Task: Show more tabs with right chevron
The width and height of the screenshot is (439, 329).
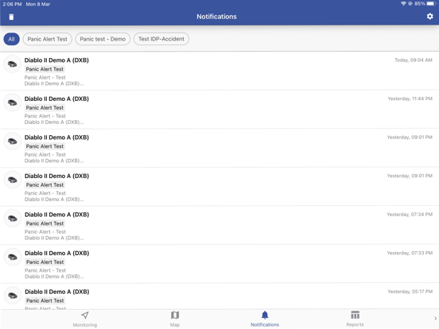Action: click(x=435, y=319)
